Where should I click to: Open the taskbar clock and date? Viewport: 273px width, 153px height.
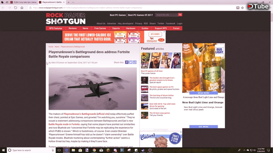[261, 150]
